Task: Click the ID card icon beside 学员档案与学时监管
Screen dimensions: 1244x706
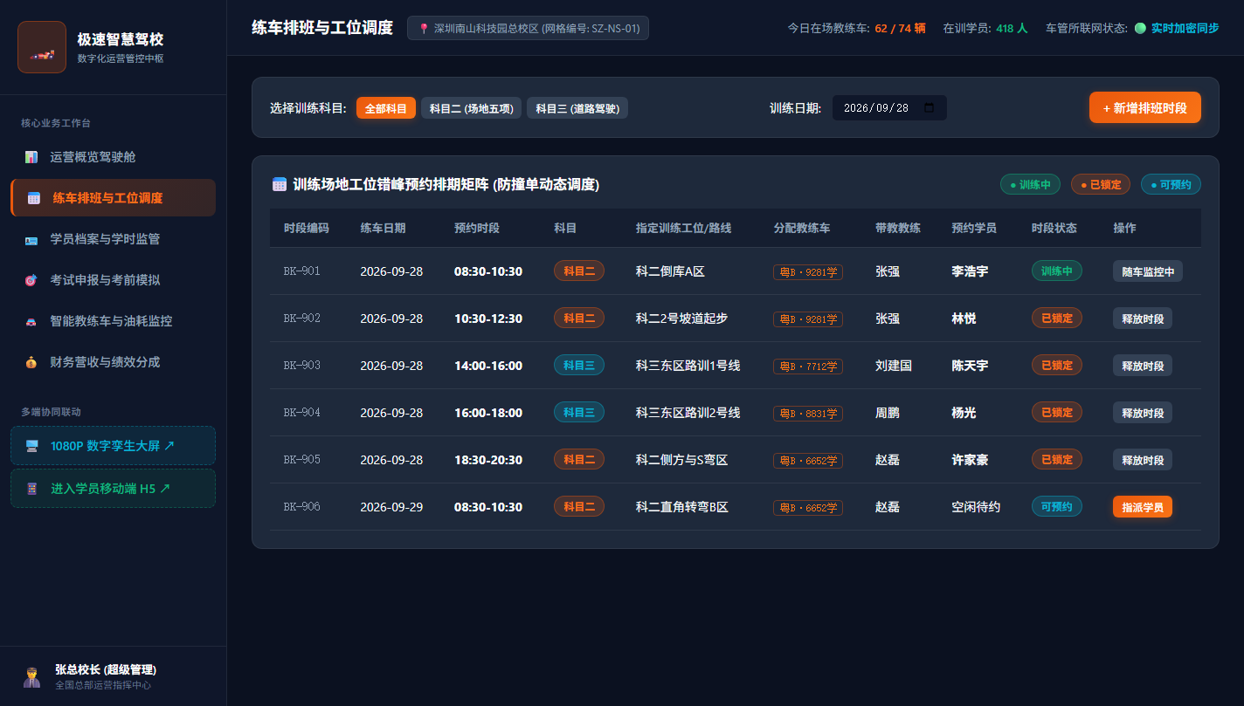Action: [x=31, y=239]
